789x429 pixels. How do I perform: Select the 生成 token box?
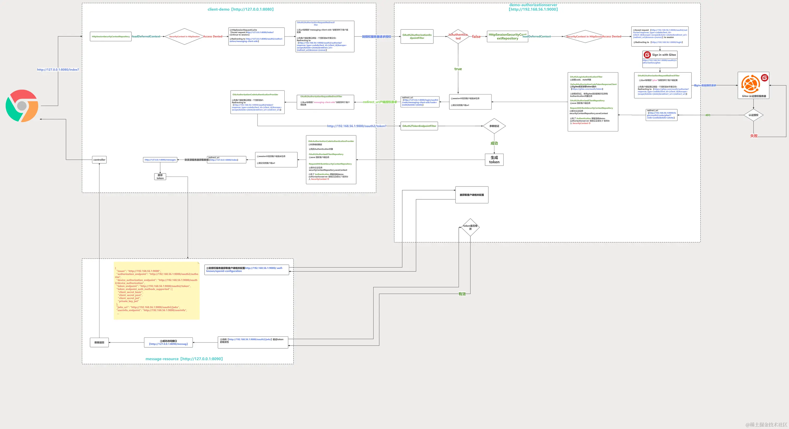494,160
